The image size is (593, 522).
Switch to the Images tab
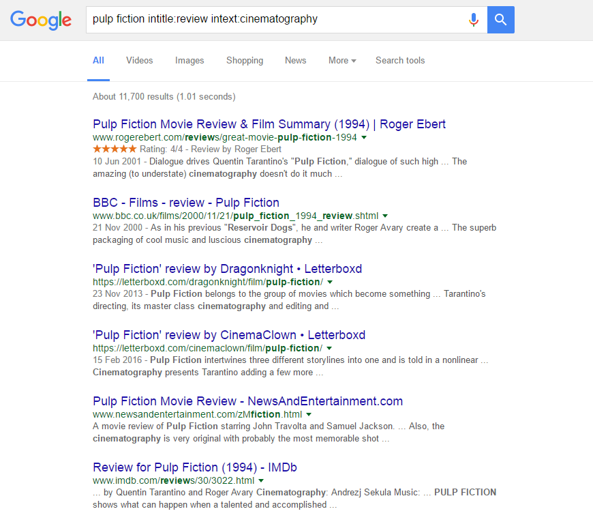[189, 61]
